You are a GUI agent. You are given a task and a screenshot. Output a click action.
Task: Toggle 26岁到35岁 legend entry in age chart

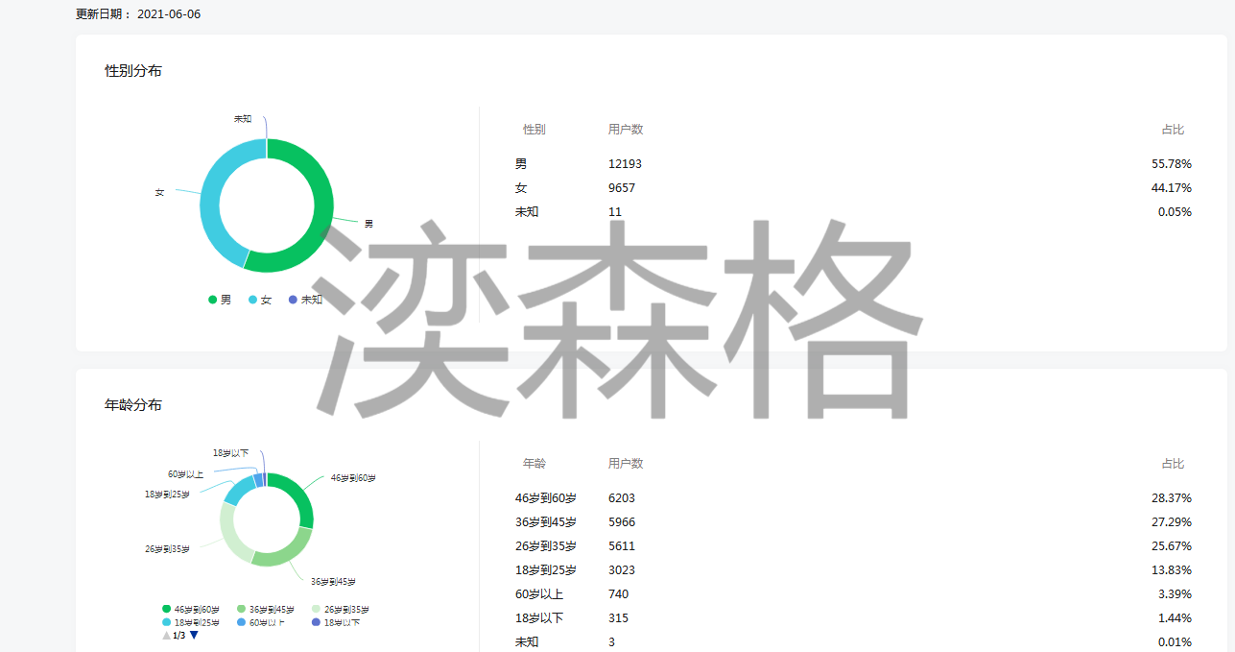[340, 609]
